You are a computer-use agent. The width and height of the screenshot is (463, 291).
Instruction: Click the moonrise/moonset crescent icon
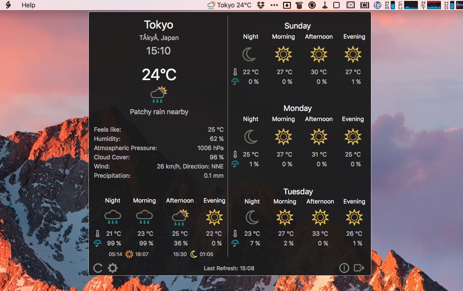pyautogui.click(x=193, y=254)
